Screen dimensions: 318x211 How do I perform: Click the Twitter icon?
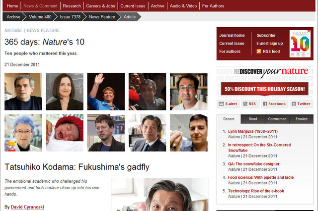pyautogui.click(x=294, y=104)
